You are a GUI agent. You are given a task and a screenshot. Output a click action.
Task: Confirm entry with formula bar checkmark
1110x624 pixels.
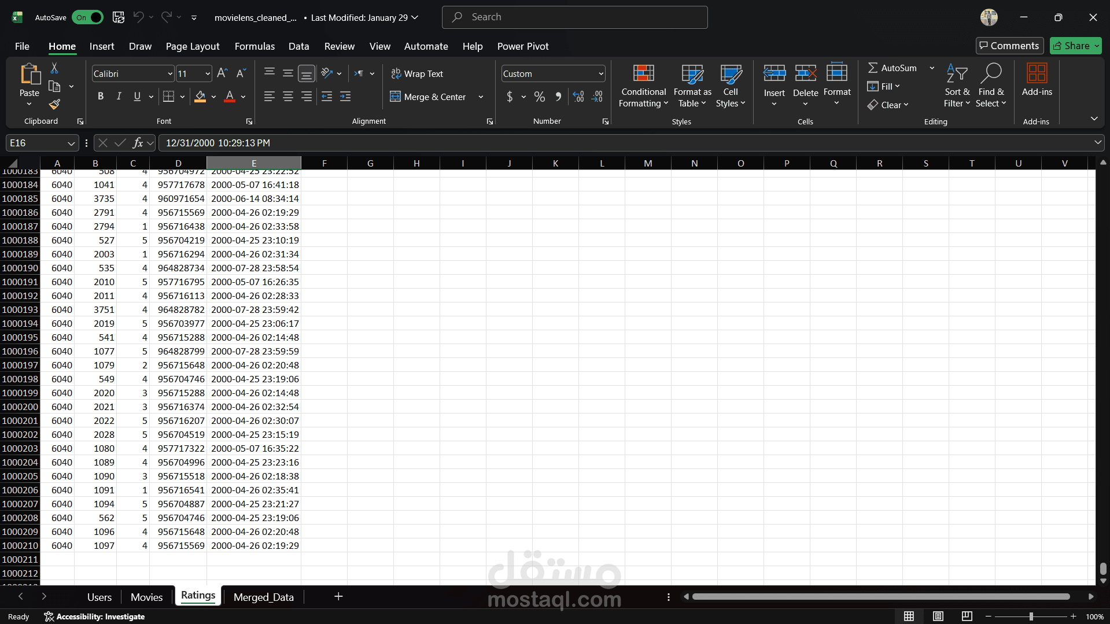tap(120, 143)
